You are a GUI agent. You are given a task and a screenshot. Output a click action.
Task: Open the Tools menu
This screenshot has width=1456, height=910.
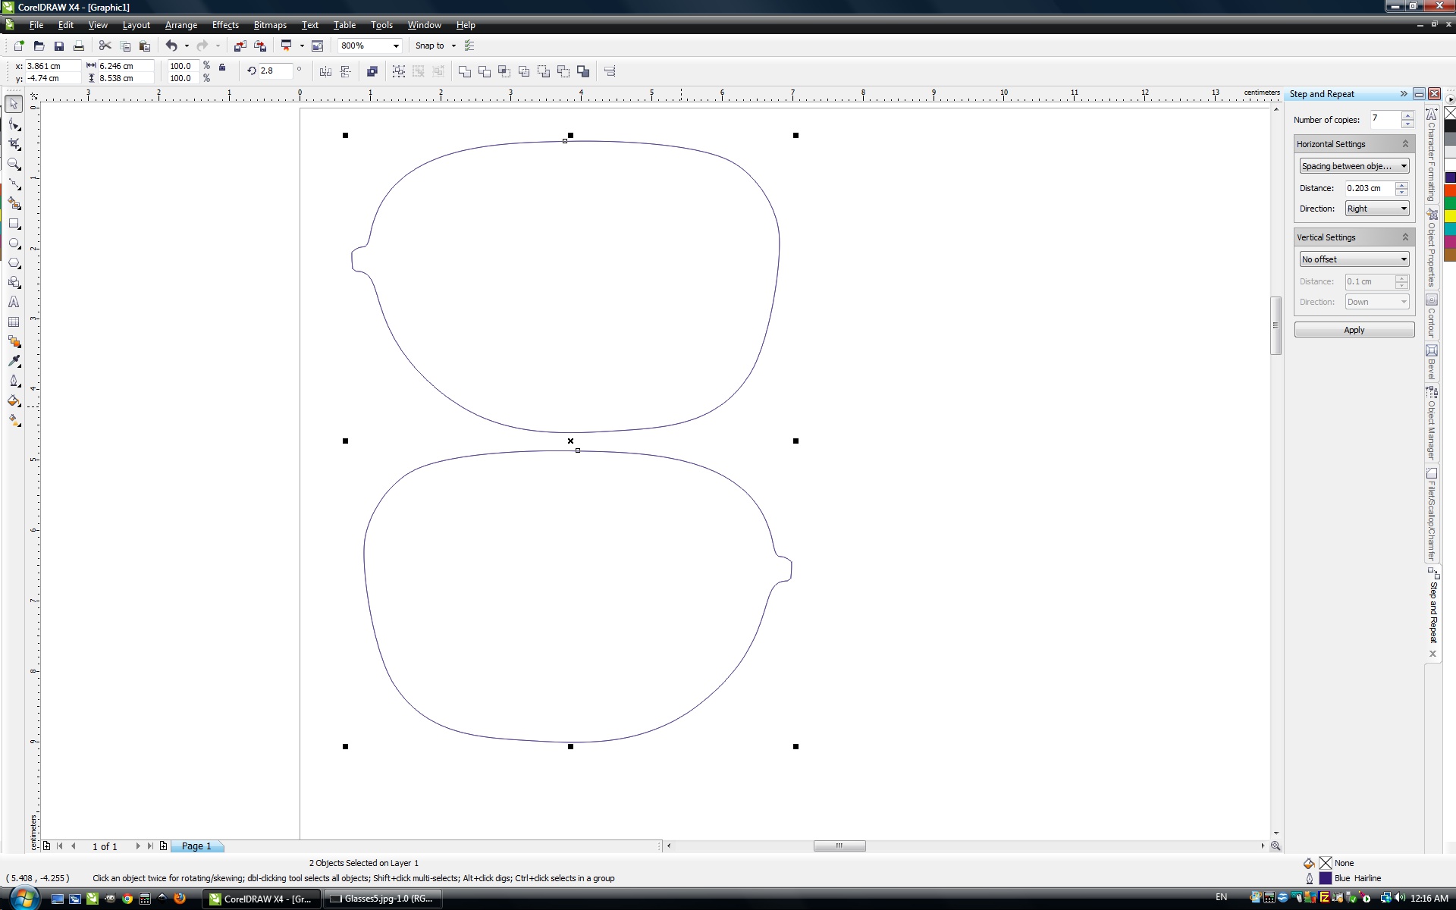point(381,25)
